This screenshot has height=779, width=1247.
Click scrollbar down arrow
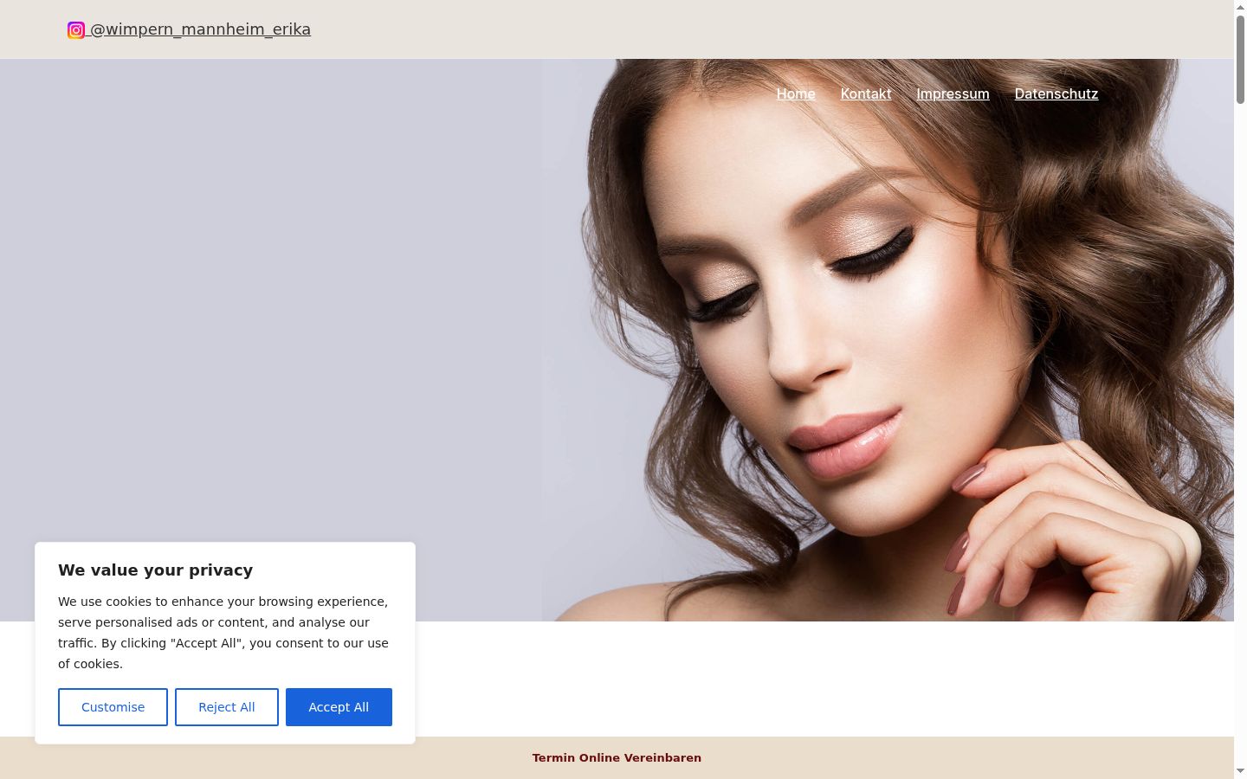click(x=1240, y=771)
